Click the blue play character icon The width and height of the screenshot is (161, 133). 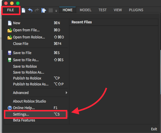pyautogui.click(x=44, y=10)
